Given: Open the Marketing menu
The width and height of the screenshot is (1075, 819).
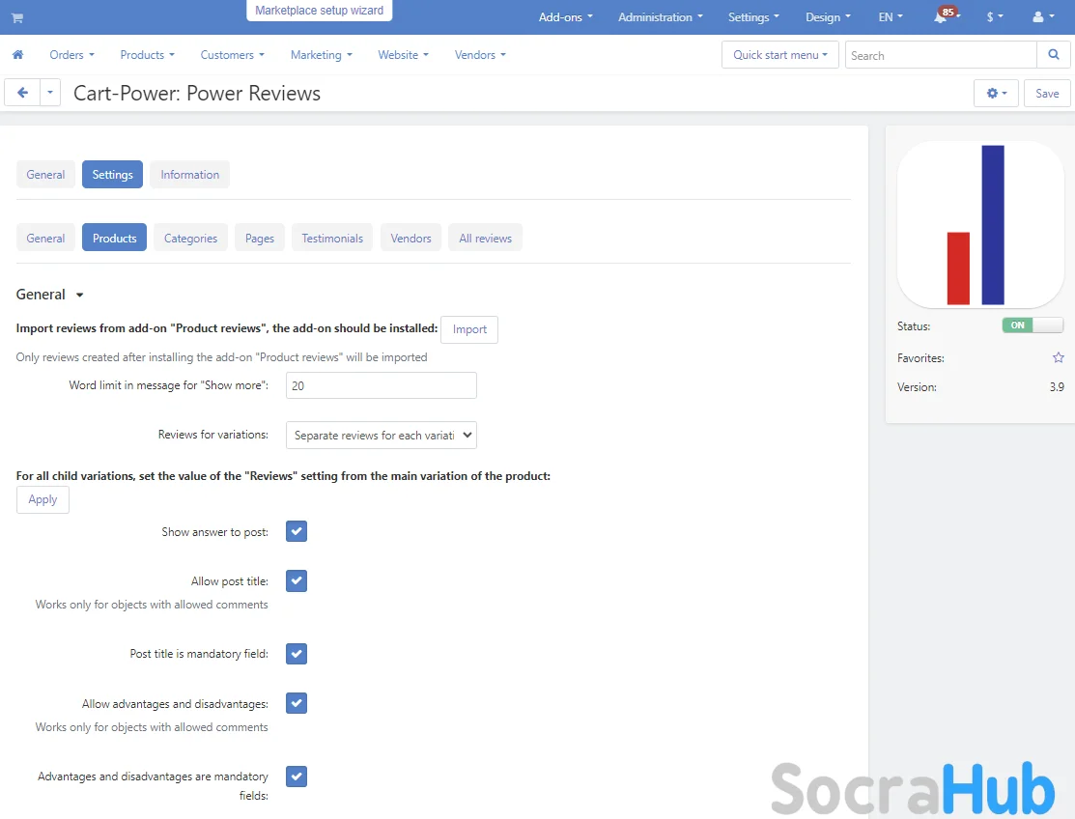Looking at the screenshot, I should tap(321, 55).
